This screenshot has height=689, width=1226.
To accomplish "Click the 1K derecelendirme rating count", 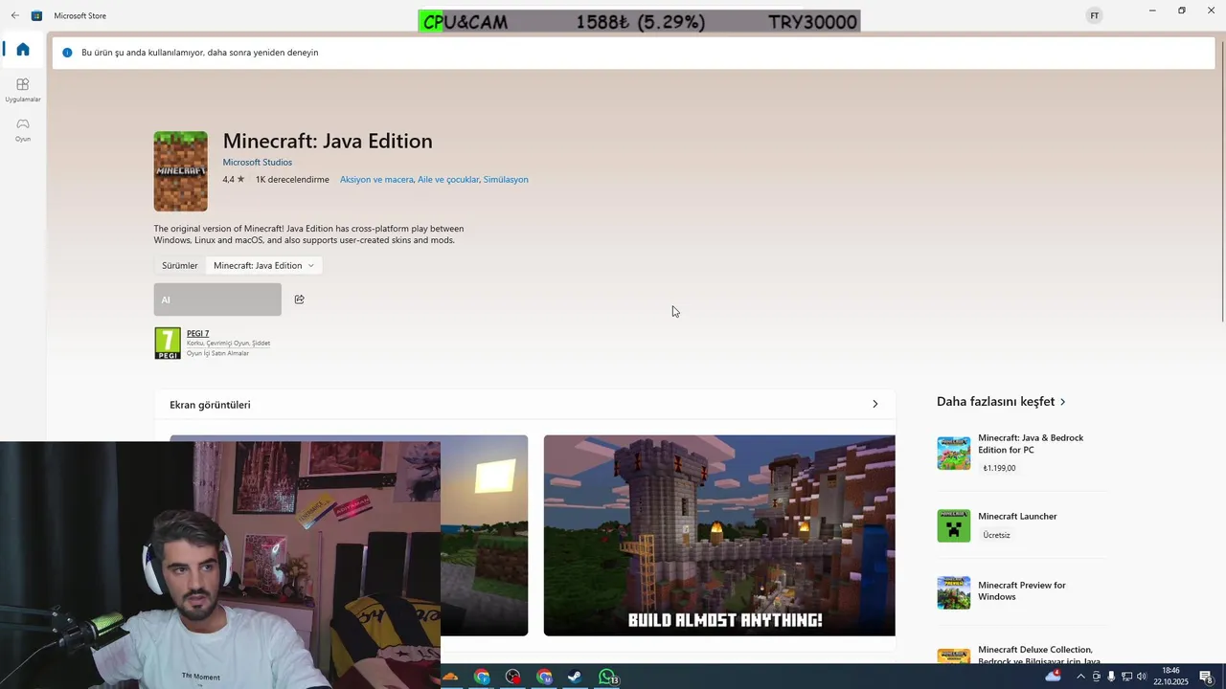I will (x=292, y=179).
